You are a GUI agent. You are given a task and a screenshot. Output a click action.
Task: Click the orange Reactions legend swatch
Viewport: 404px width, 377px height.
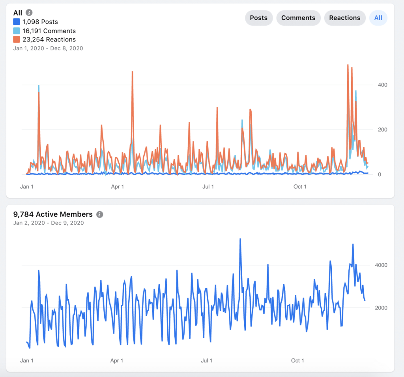(x=17, y=39)
